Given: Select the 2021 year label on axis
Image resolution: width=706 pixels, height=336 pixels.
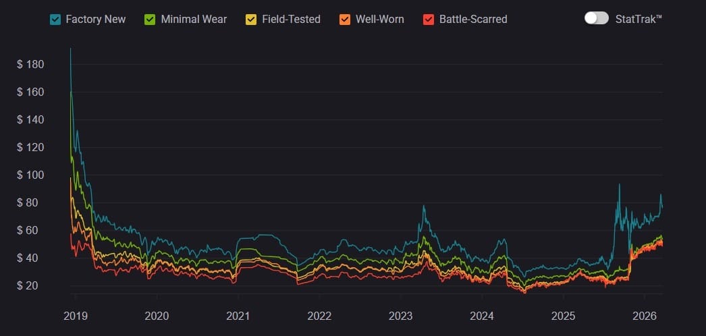Looking at the screenshot, I should coord(238,315).
